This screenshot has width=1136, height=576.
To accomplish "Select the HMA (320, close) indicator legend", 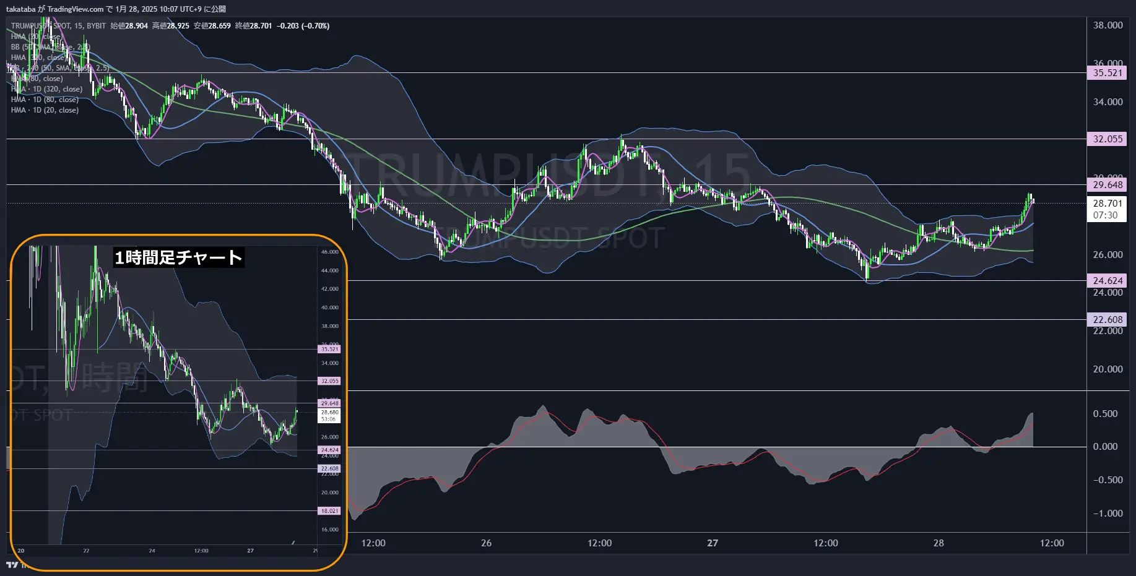I will coord(38,58).
